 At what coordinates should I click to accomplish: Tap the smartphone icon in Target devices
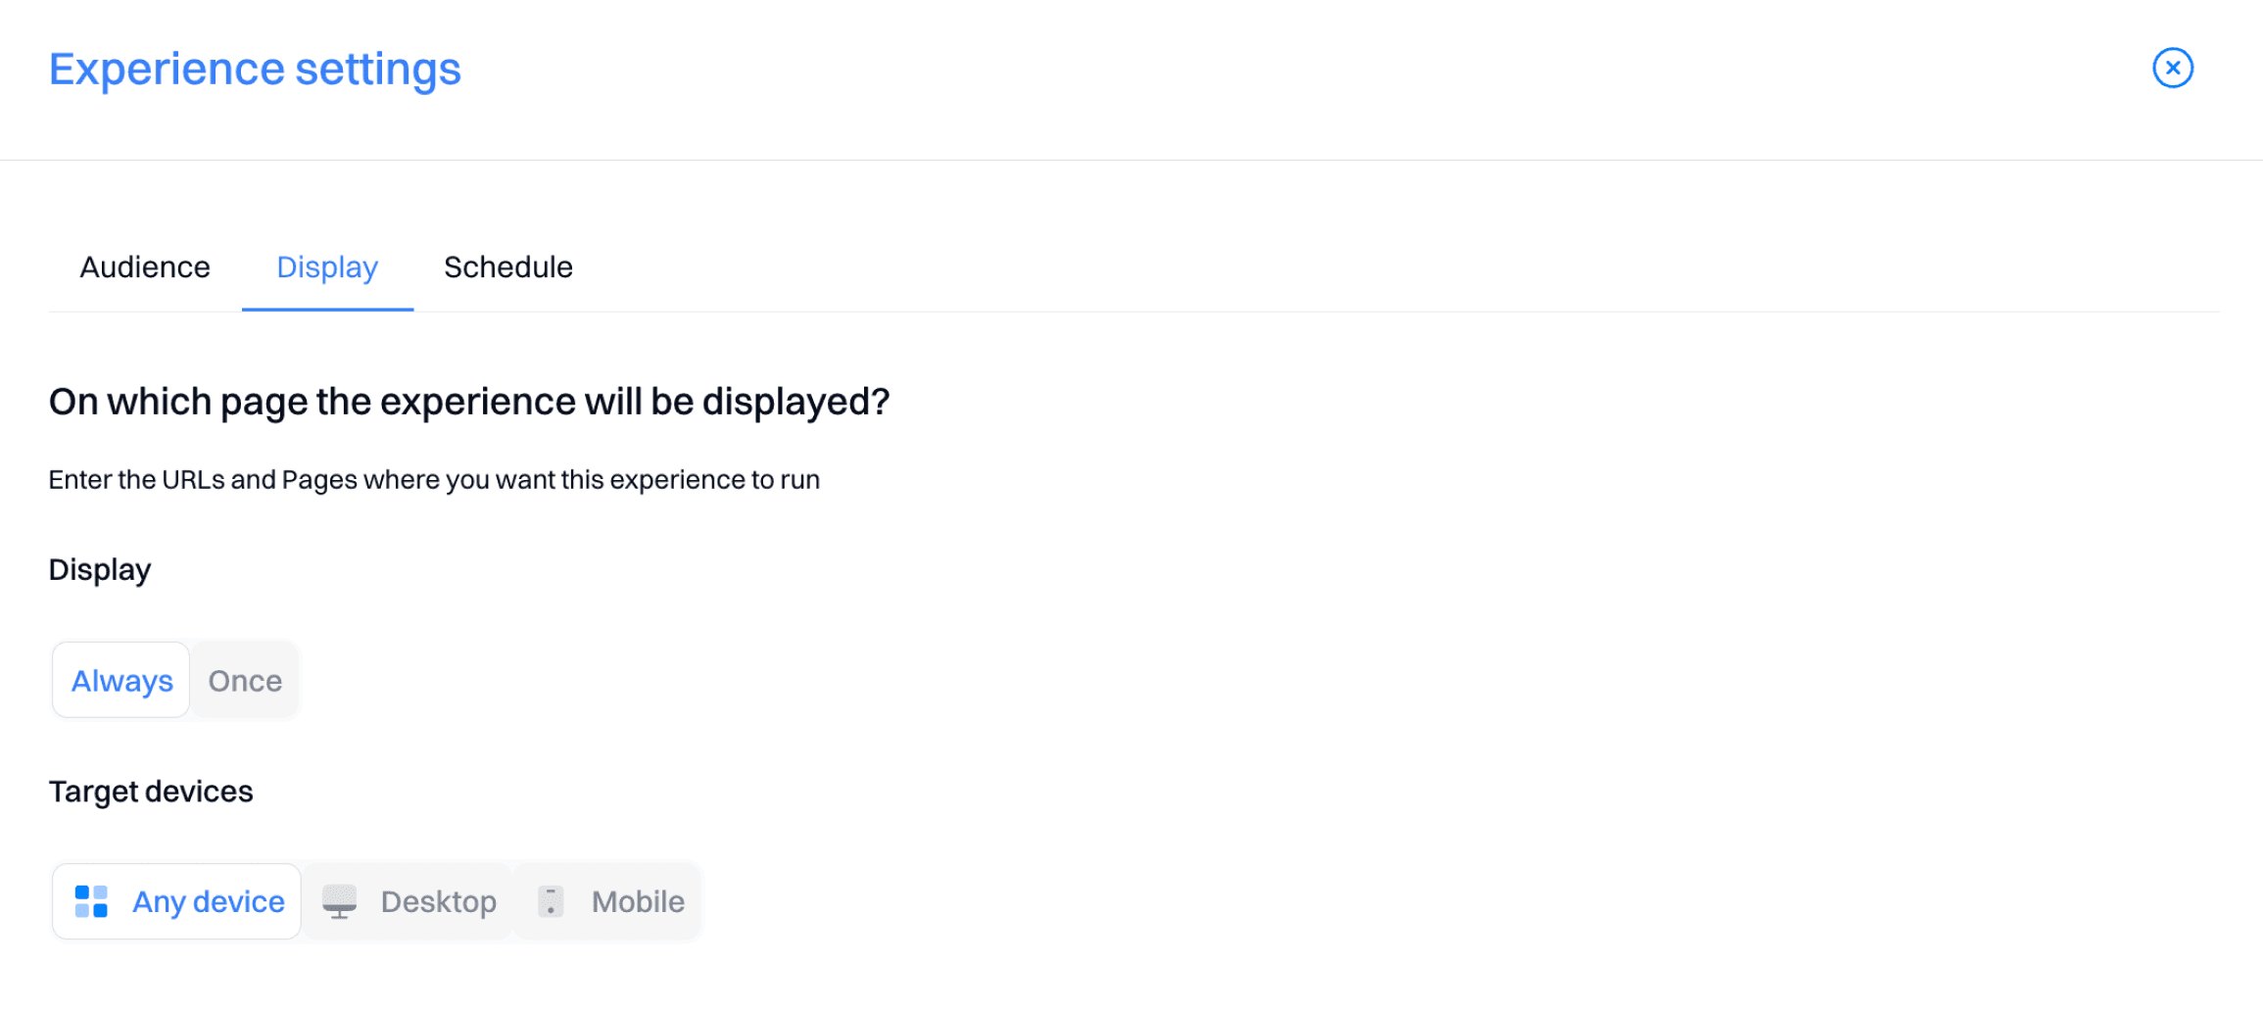(x=551, y=901)
